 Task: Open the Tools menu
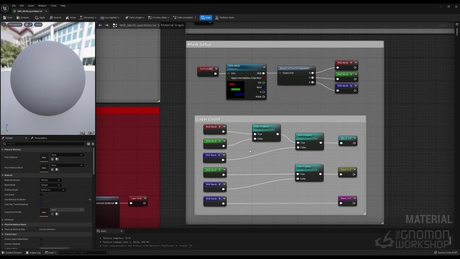point(53,6)
